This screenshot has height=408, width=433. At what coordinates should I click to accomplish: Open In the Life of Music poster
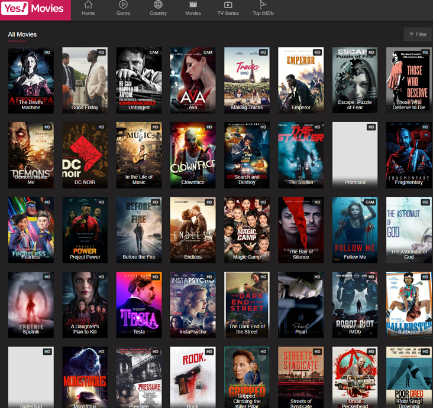[x=139, y=155]
